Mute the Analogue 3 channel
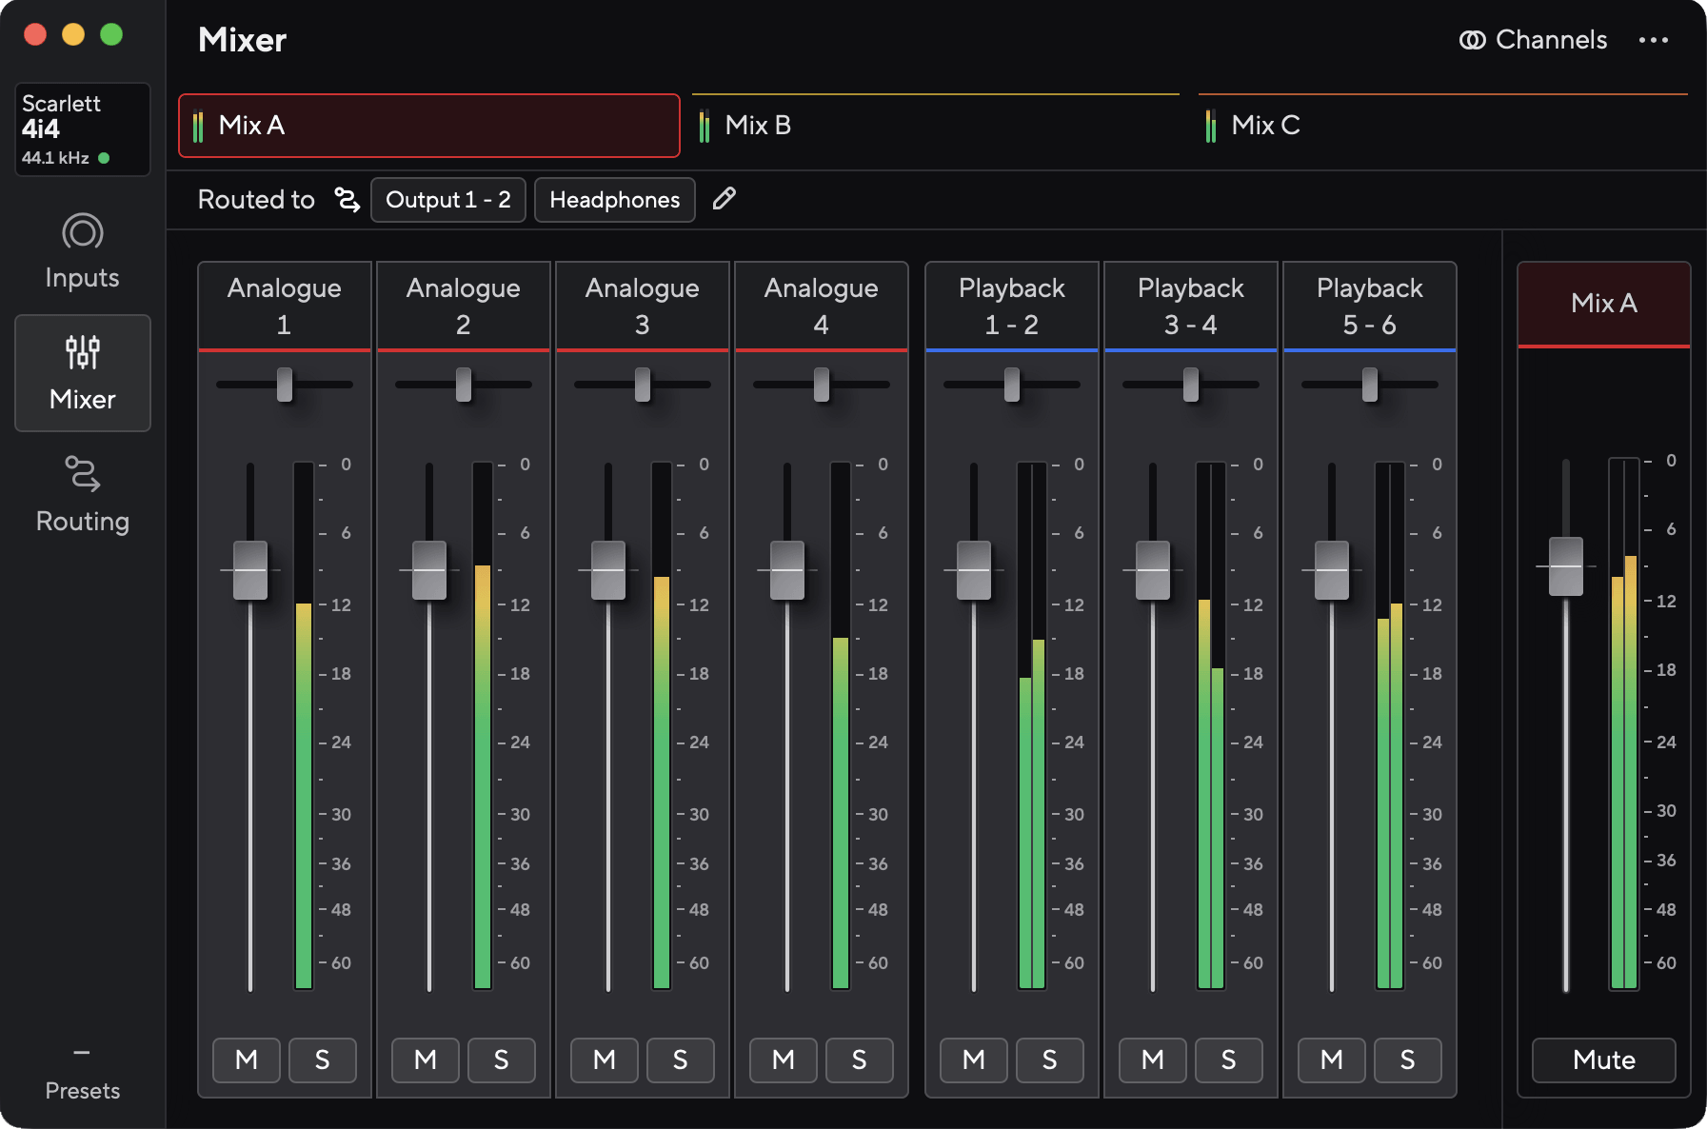 (x=605, y=1060)
